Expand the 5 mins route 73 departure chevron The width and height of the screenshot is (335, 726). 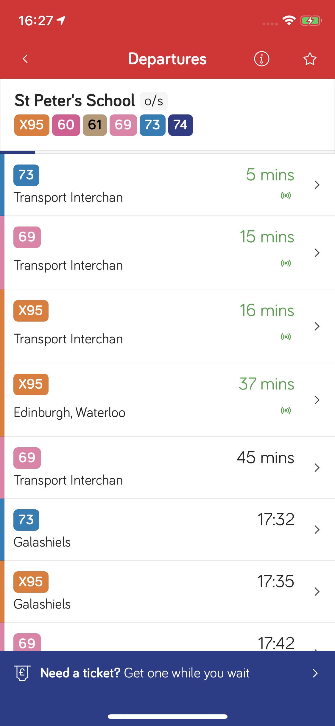(x=317, y=185)
